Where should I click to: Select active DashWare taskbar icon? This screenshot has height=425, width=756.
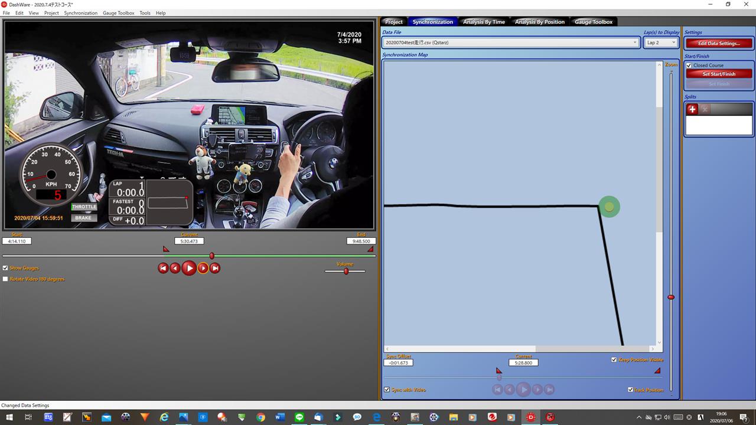pos(532,417)
